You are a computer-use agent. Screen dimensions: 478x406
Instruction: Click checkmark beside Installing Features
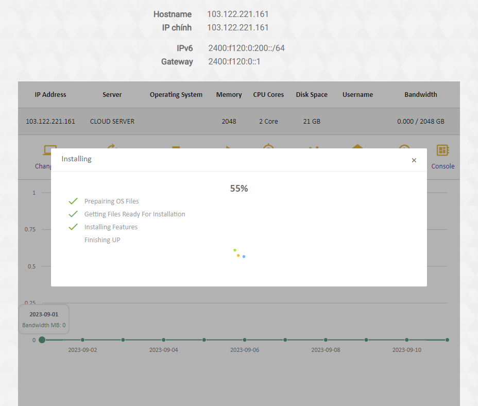pos(73,227)
